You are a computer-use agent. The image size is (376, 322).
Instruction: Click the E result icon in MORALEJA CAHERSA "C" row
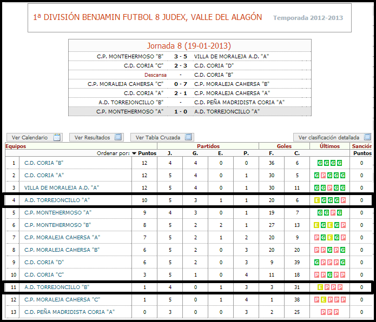click(x=324, y=300)
